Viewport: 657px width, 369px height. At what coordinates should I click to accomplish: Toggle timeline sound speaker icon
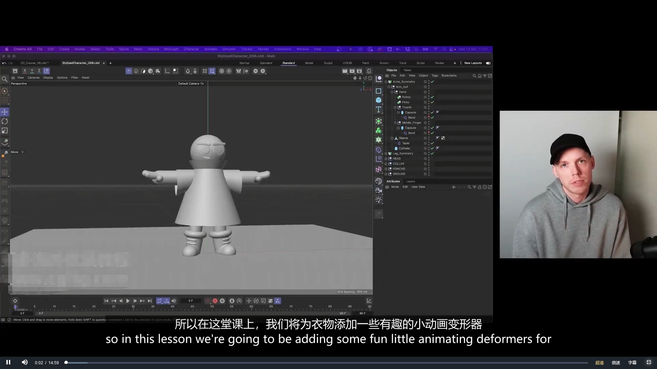(x=173, y=301)
